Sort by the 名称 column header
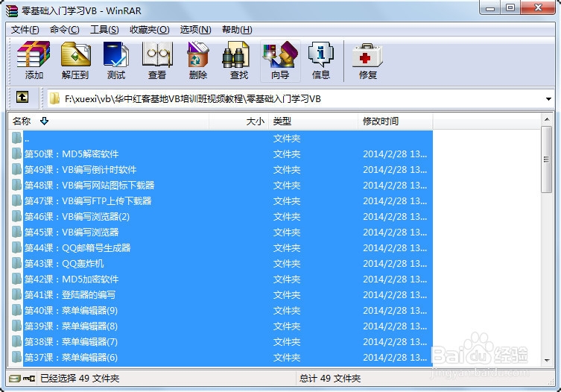The image size is (561, 392). [109, 121]
